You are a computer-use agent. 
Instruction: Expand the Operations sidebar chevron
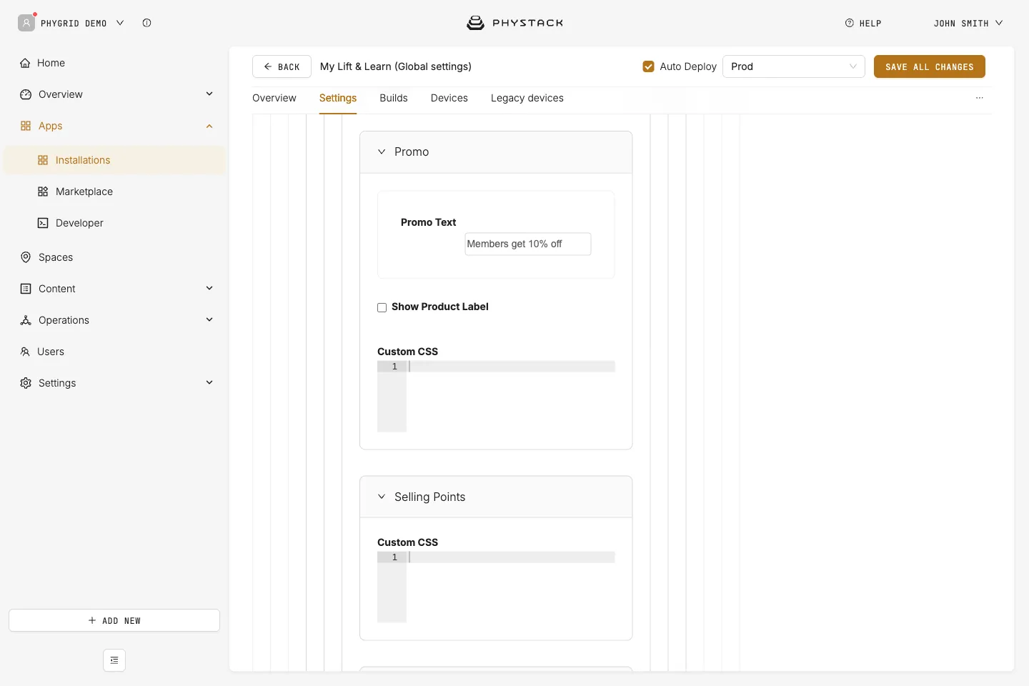(209, 319)
